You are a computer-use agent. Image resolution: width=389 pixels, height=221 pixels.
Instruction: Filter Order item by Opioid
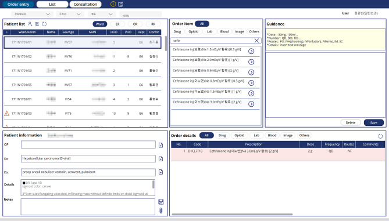point(193,32)
